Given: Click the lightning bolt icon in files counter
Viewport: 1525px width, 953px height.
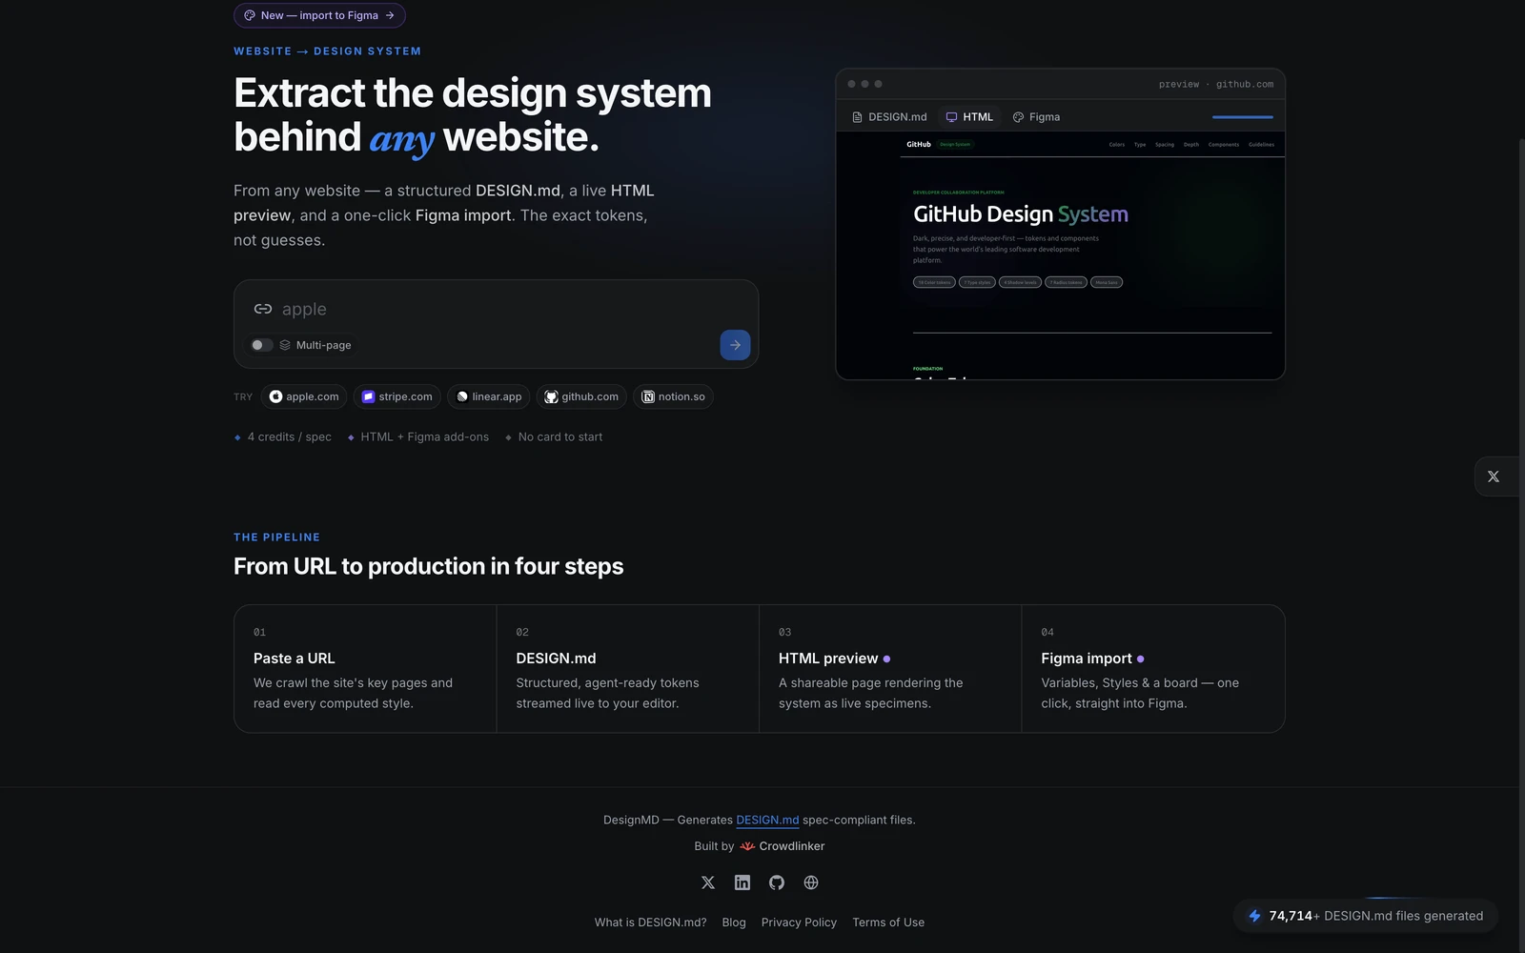Looking at the screenshot, I should tap(1254, 916).
